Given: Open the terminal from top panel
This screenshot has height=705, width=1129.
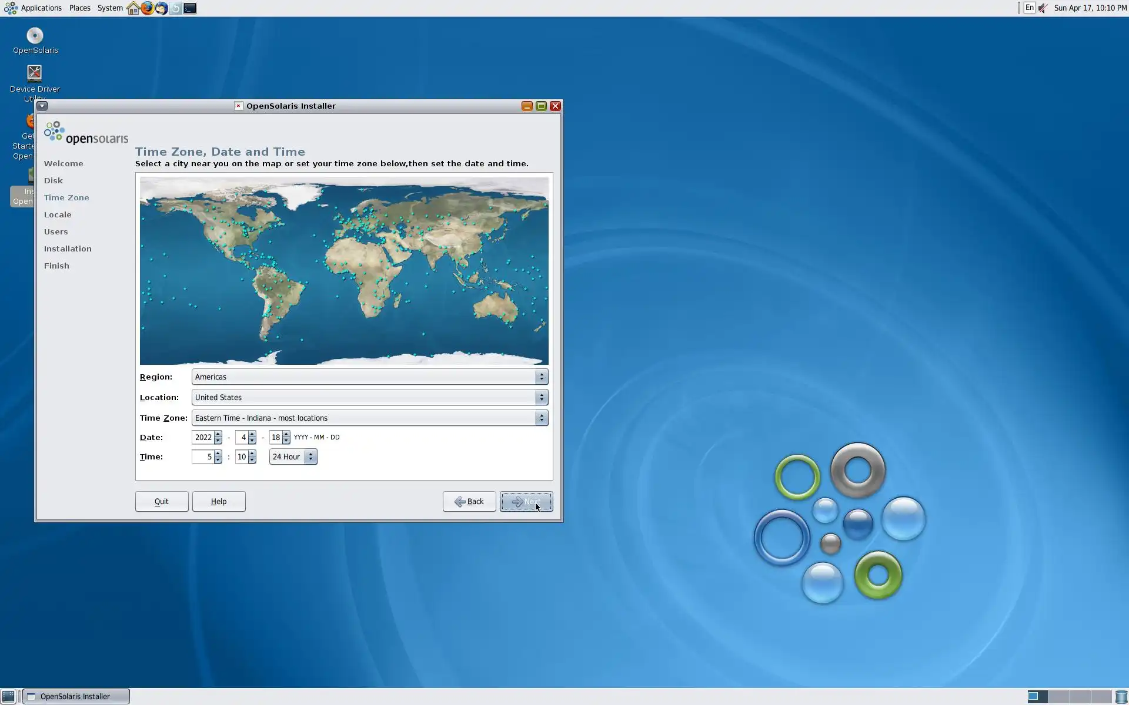Looking at the screenshot, I should point(190,8).
